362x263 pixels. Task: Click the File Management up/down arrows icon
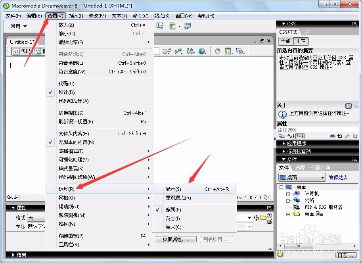tap(190, 51)
